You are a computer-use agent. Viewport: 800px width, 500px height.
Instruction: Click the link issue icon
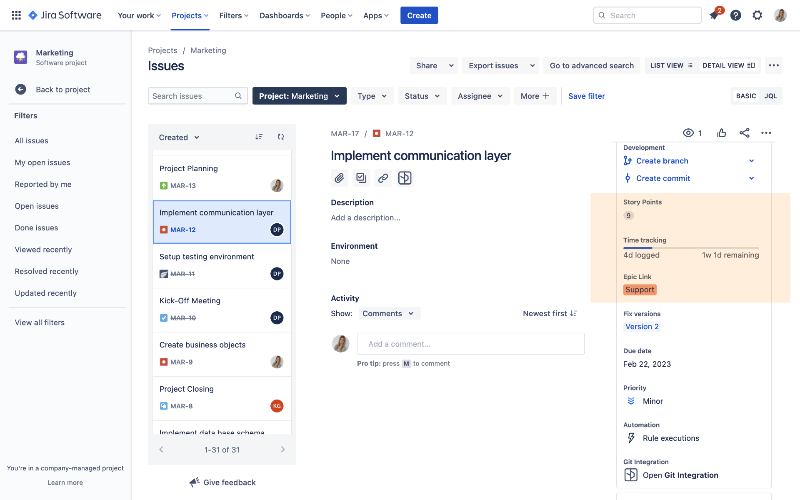(x=383, y=178)
